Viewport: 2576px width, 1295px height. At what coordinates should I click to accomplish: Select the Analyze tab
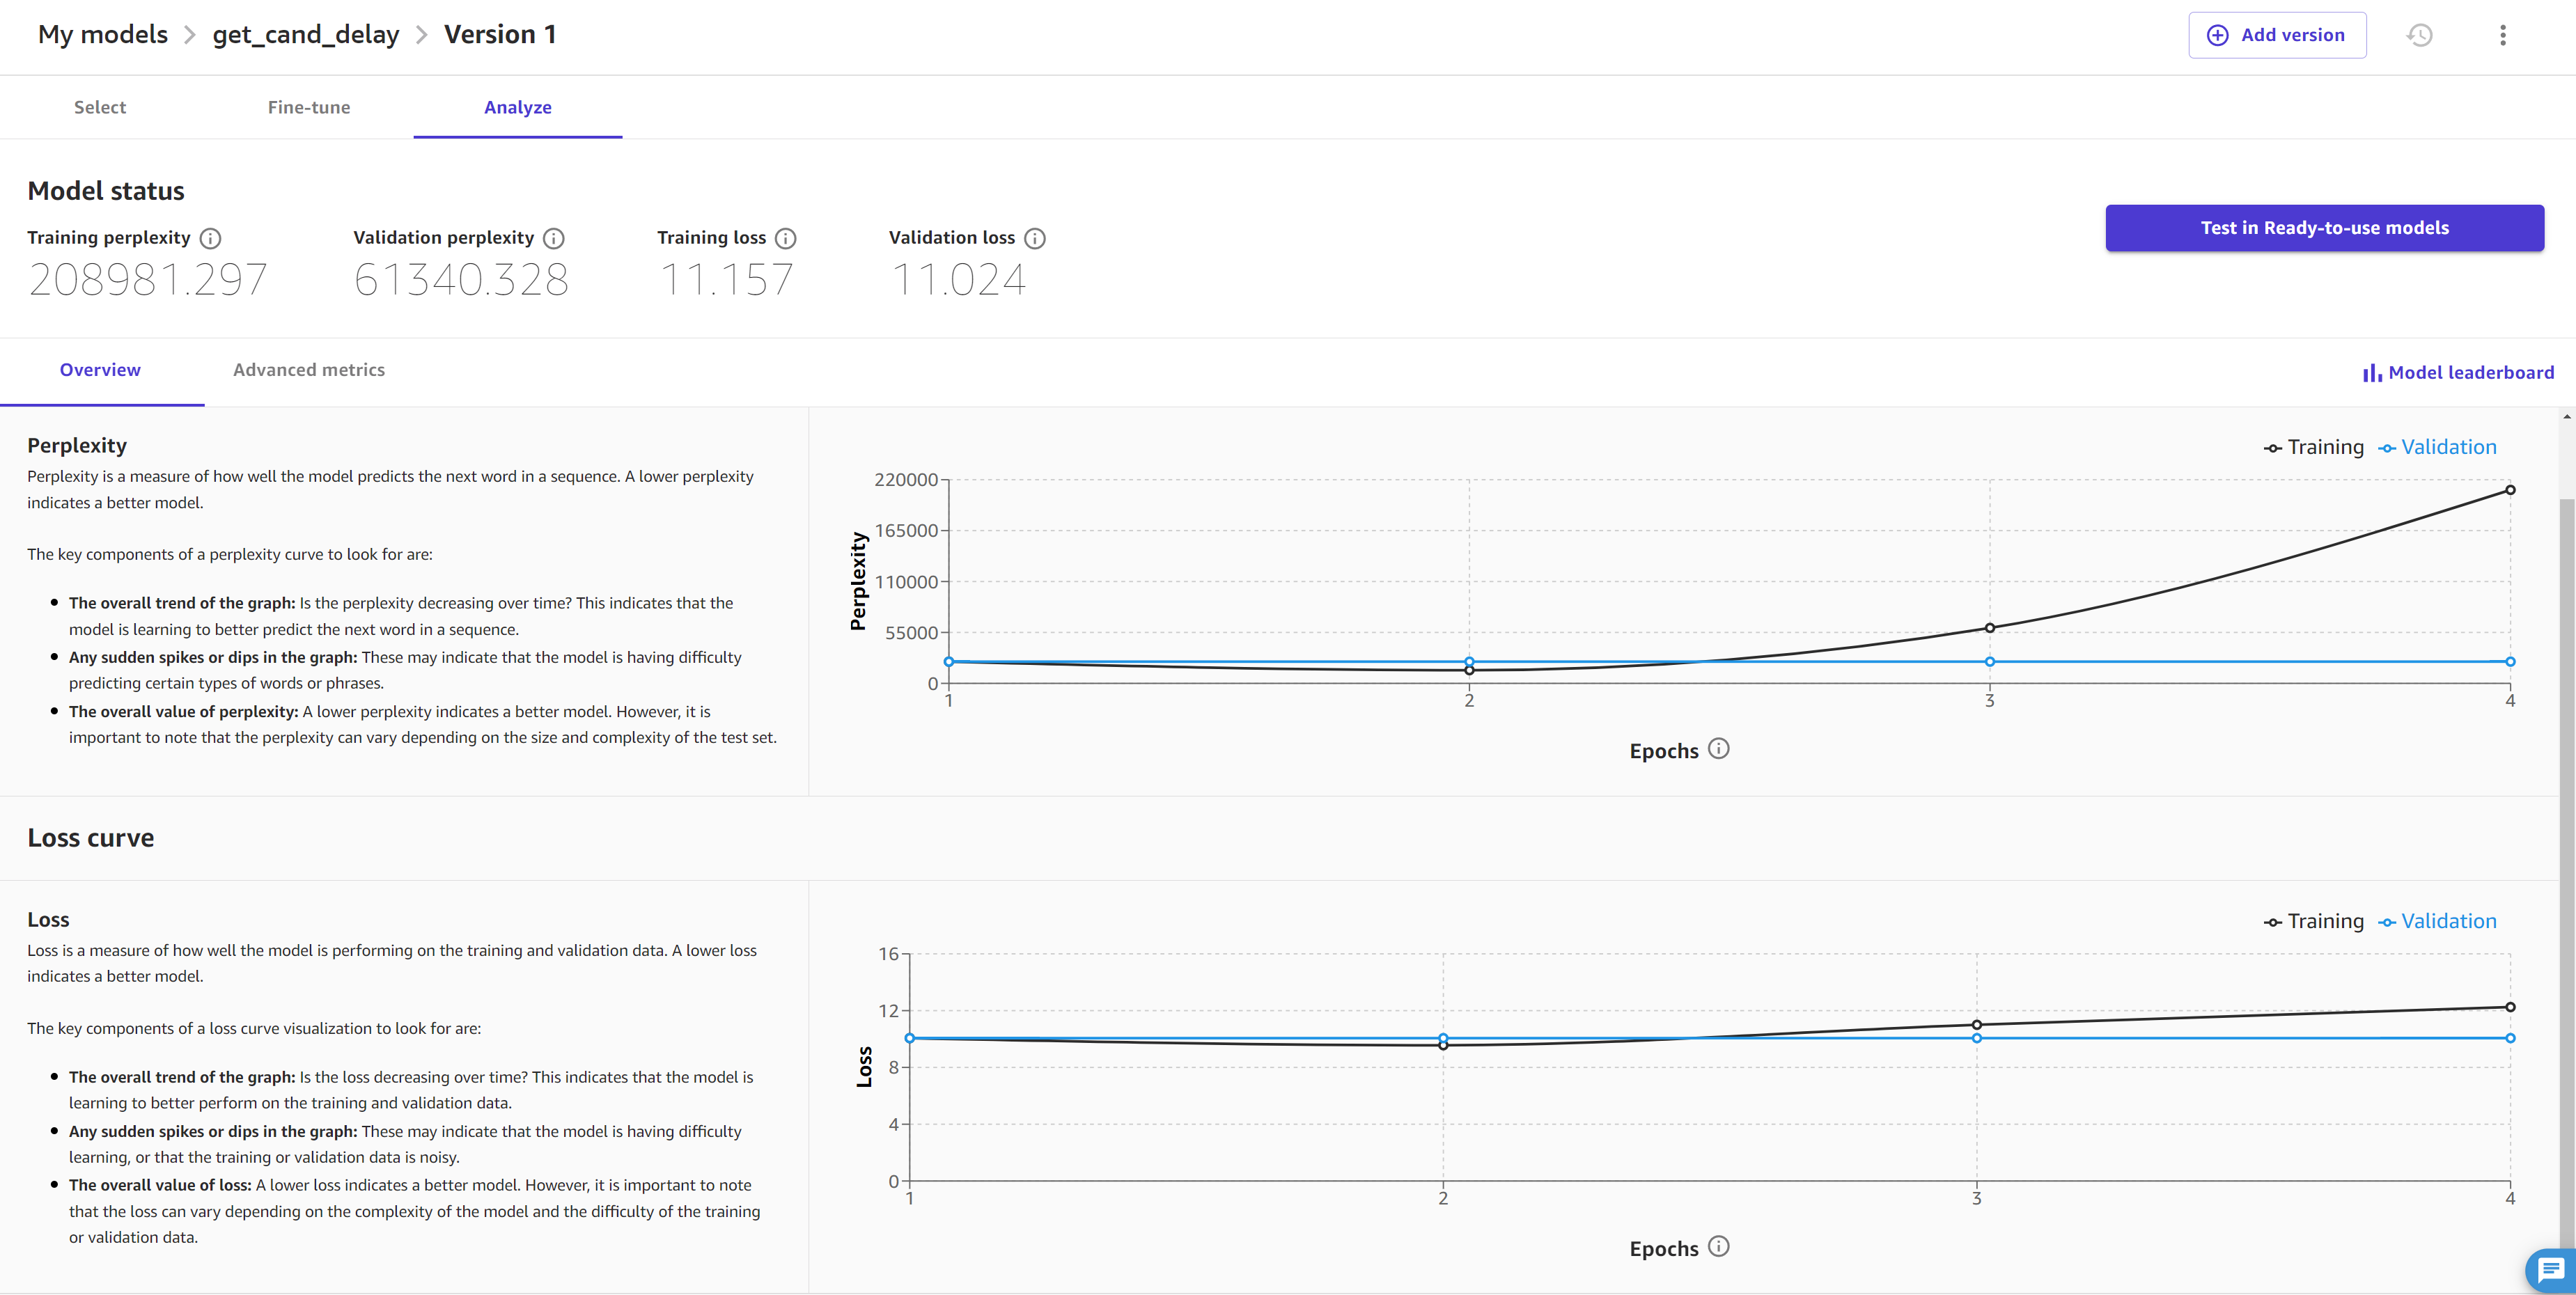(x=517, y=106)
